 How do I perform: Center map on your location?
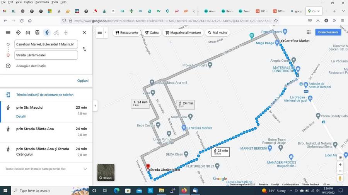(340, 158)
